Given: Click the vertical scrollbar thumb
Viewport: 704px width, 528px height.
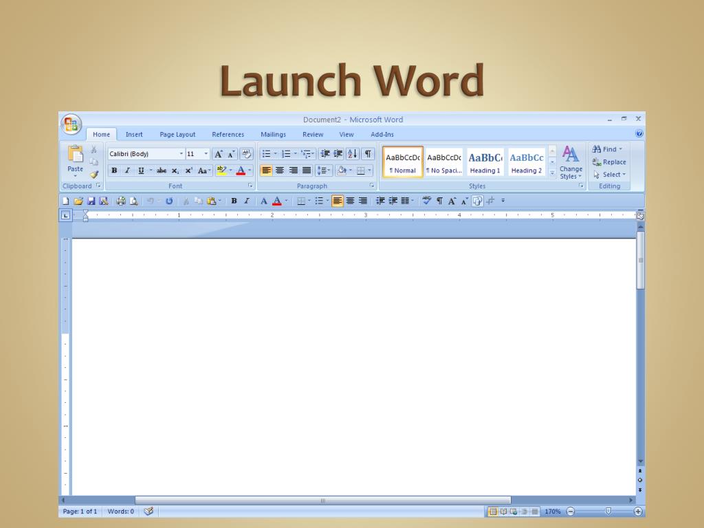Looking at the screenshot, I should pyautogui.click(x=640, y=261).
